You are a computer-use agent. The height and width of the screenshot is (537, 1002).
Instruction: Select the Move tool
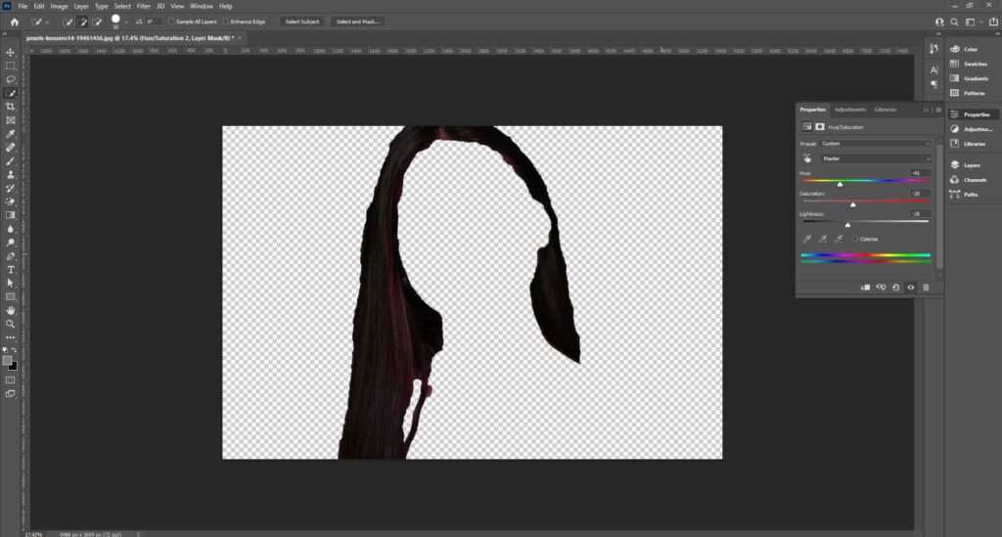(10, 53)
